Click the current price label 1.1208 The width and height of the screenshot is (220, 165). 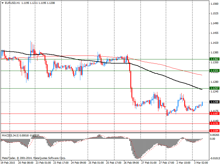tap(214, 102)
